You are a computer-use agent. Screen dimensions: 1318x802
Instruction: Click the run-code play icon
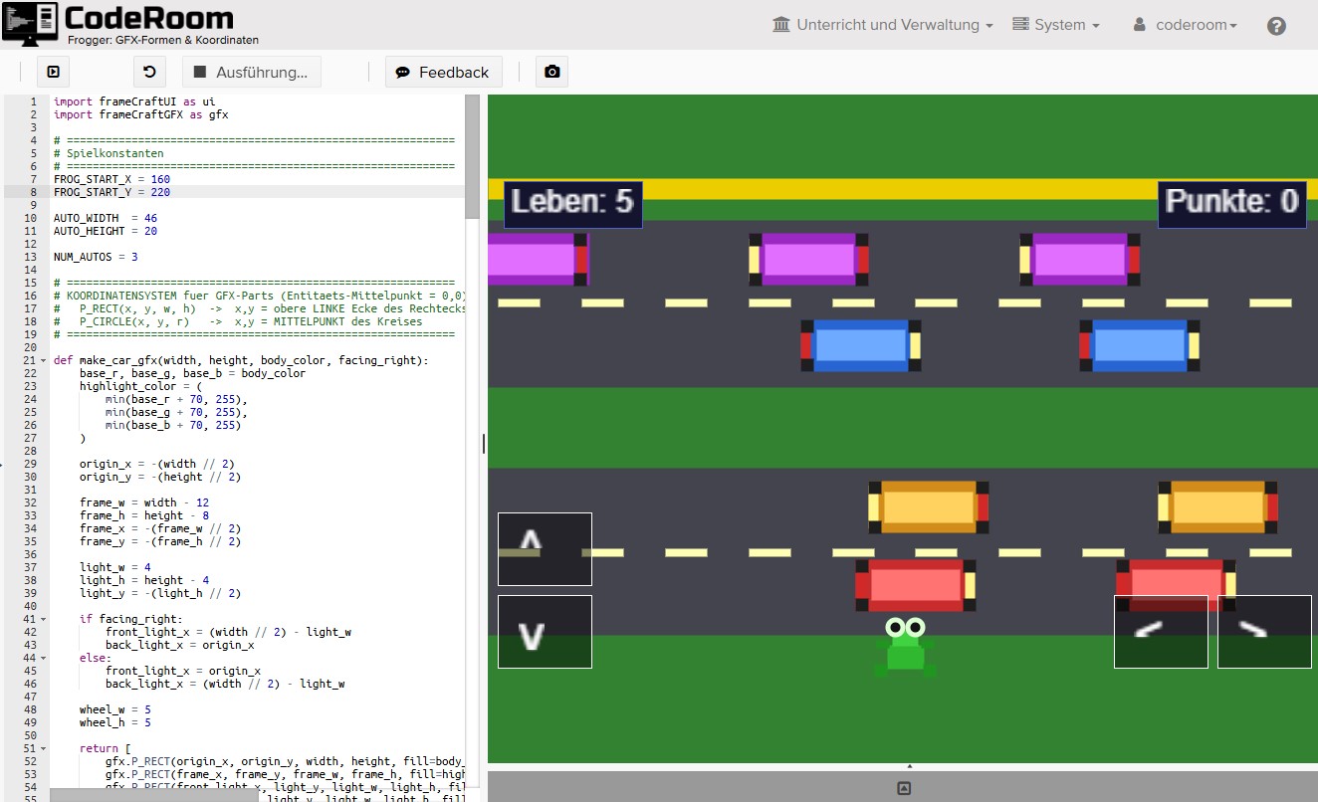pos(54,72)
